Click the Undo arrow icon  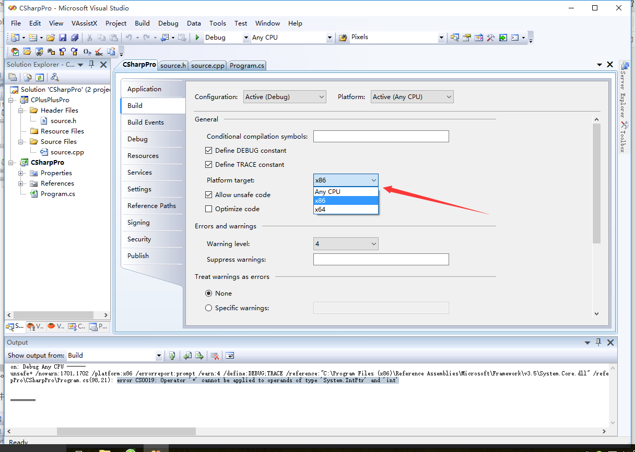(128, 38)
